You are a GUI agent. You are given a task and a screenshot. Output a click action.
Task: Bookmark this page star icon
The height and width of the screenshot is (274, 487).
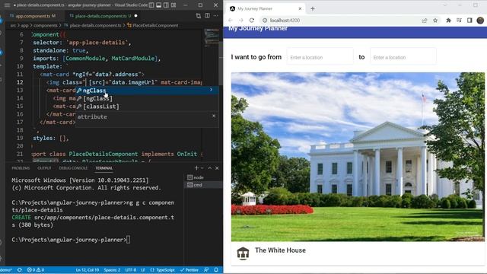(435, 21)
